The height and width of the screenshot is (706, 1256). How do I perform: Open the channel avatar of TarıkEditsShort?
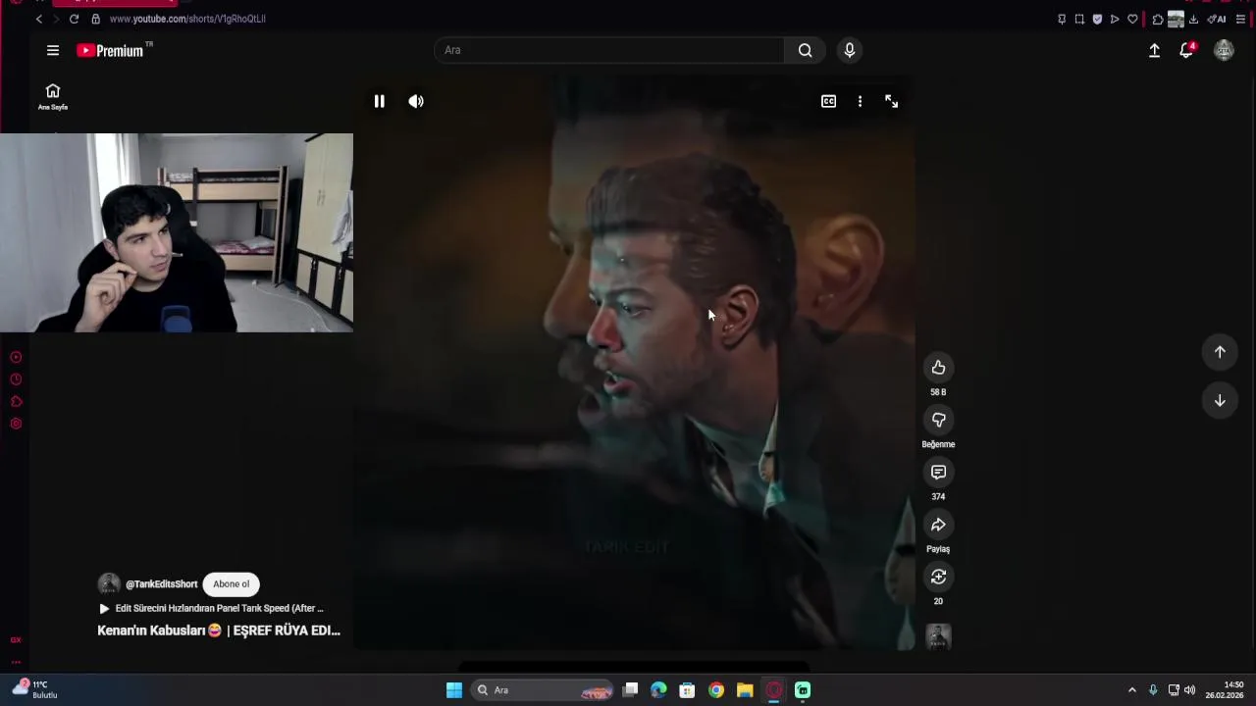pos(109,583)
